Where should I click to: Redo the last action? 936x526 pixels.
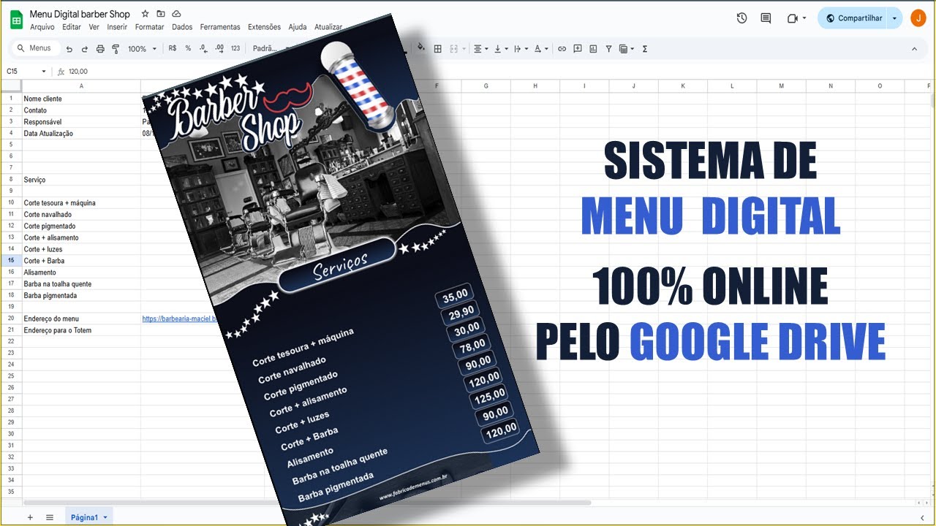point(85,49)
